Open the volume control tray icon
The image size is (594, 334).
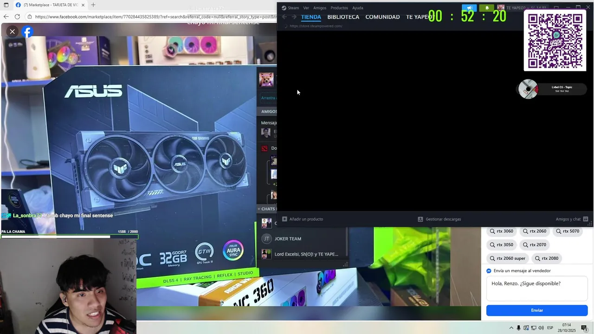click(541, 328)
